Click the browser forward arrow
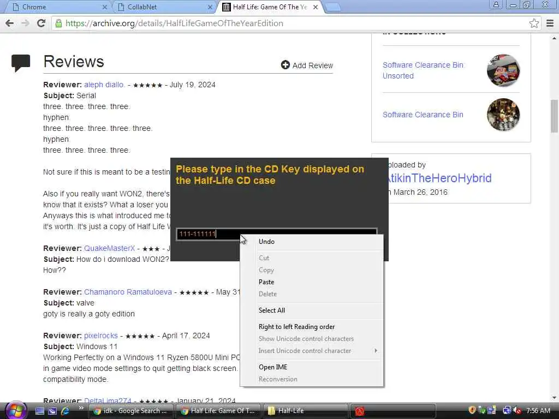559x419 pixels. [25, 23]
